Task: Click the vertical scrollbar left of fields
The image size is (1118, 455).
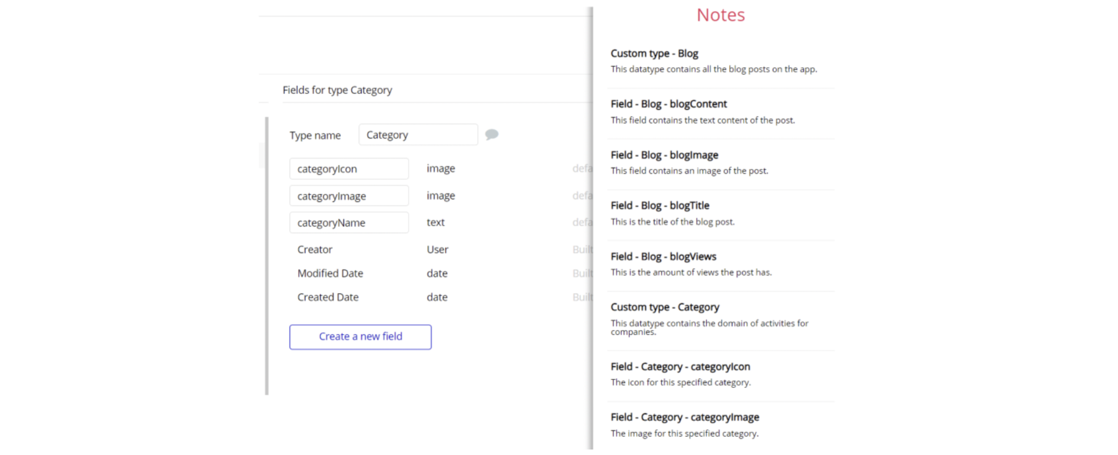Action: (x=266, y=256)
